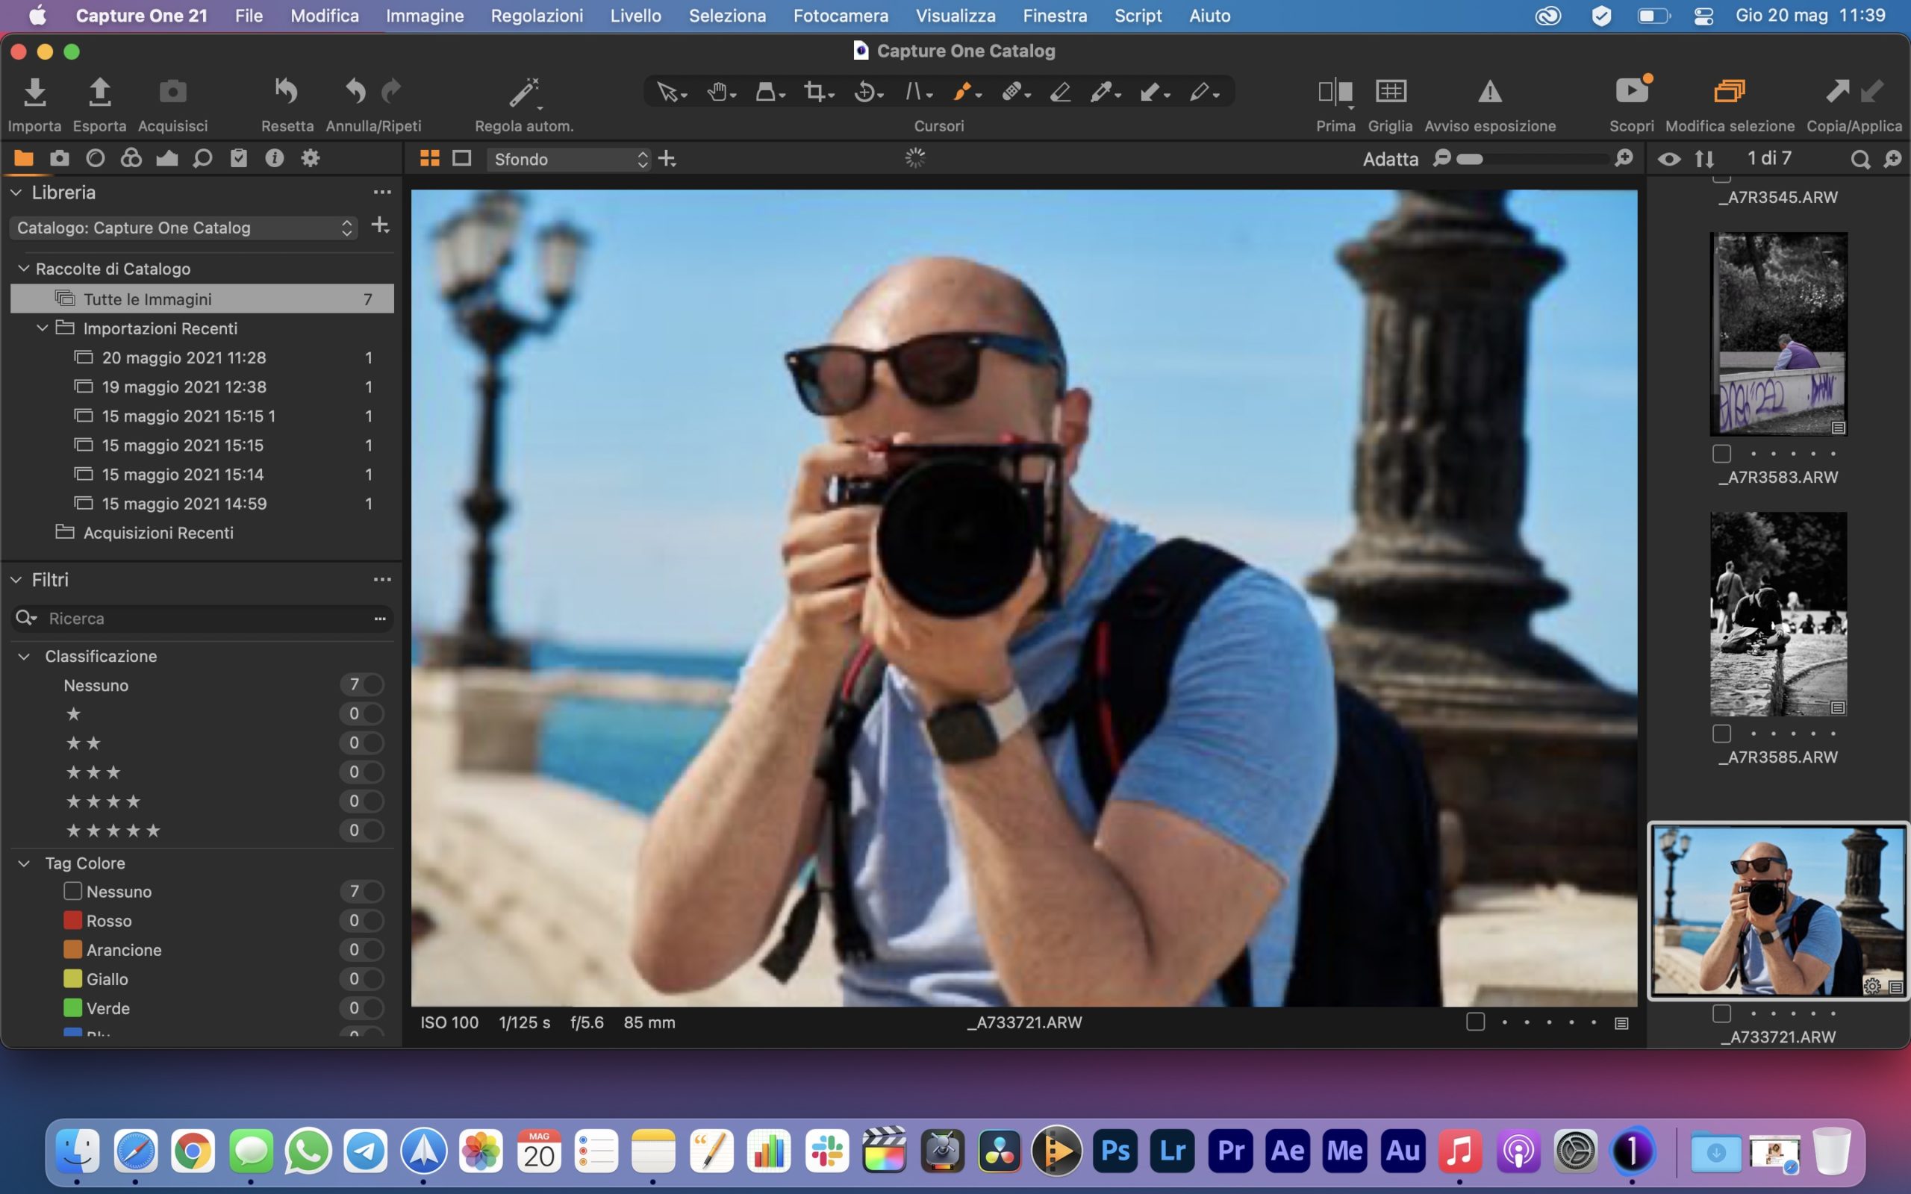The width and height of the screenshot is (1911, 1194).
Task: Open the Immagine menu
Action: pos(425,16)
